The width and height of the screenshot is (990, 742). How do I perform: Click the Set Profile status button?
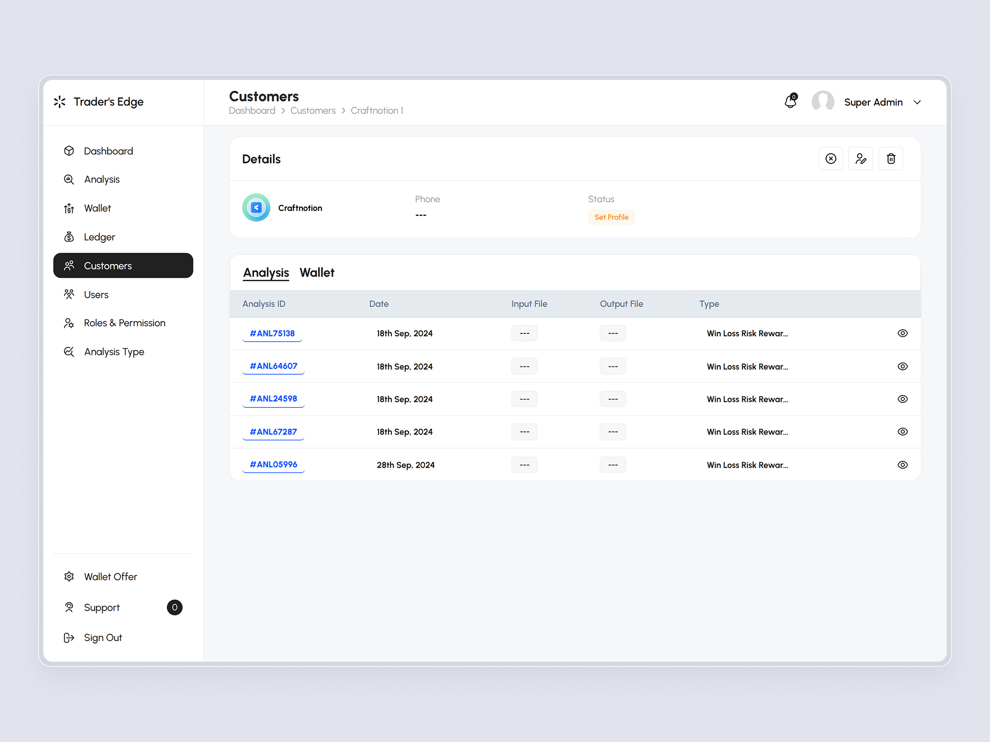(x=611, y=217)
